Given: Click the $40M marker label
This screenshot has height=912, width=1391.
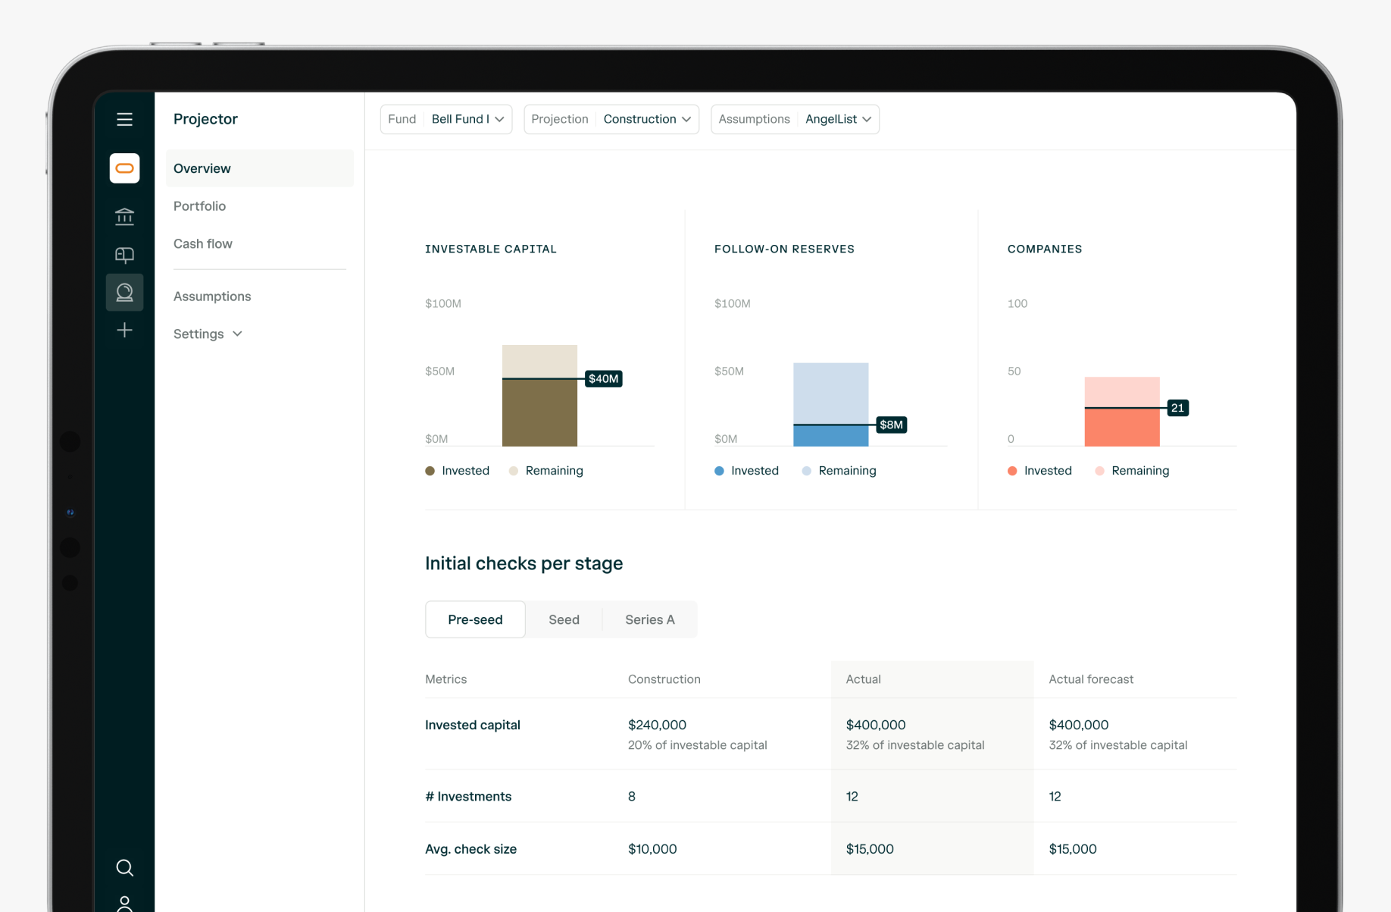Looking at the screenshot, I should coord(604,378).
